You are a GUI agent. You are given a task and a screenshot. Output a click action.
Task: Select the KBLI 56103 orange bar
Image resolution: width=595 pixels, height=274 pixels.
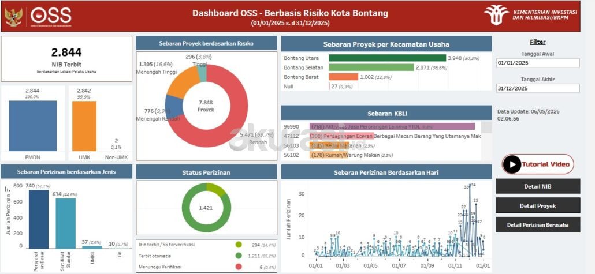point(329,145)
